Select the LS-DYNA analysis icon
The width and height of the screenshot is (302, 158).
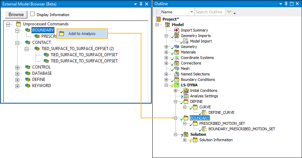click(x=177, y=85)
